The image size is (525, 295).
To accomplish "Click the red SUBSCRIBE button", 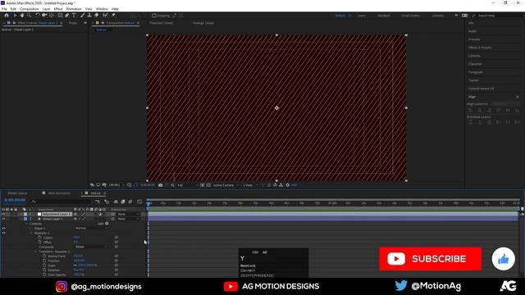I will (x=430, y=259).
